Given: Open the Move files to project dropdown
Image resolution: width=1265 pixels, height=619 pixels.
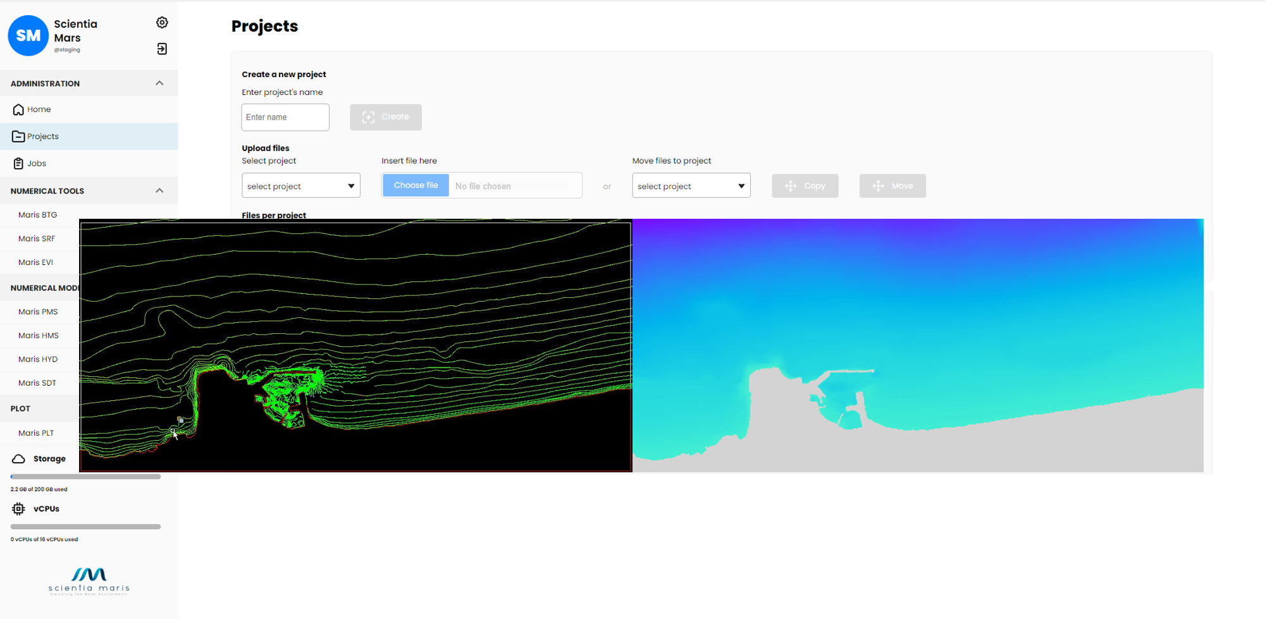Looking at the screenshot, I should [x=690, y=185].
